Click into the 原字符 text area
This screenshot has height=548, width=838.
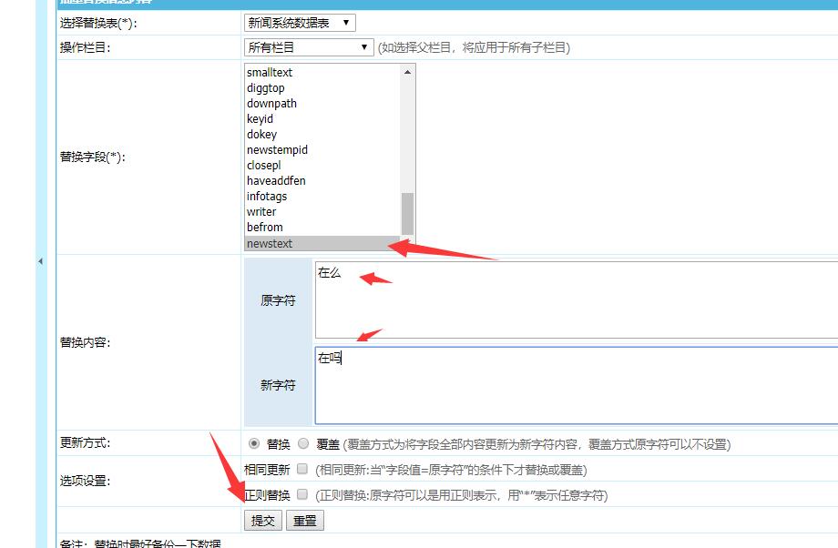pyautogui.click(x=574, y=299)
